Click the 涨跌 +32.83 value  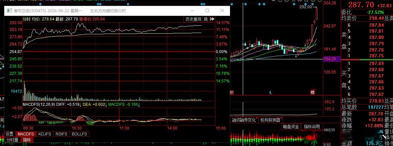coord(376,120)
